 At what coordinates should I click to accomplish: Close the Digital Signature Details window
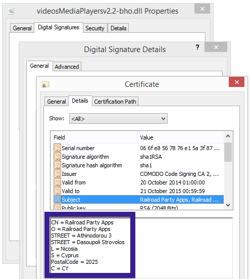(216, 47)
